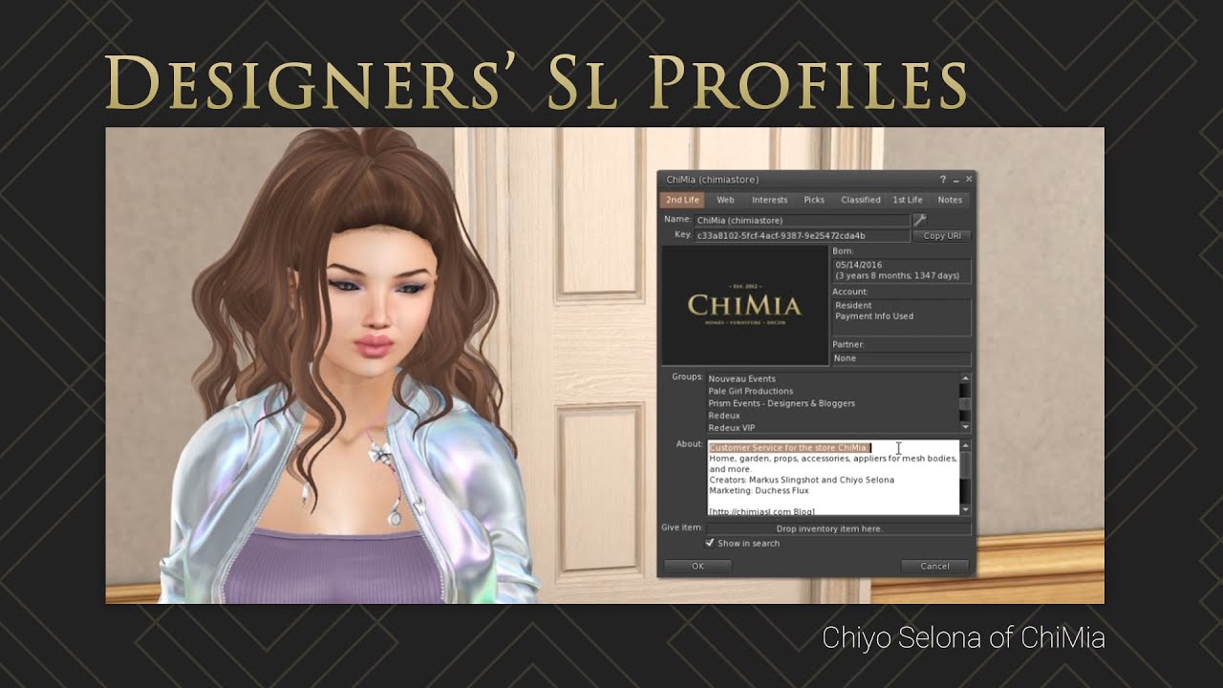Close the ChiMia profile window
The image size is (1223, 688).
[969, 179]
